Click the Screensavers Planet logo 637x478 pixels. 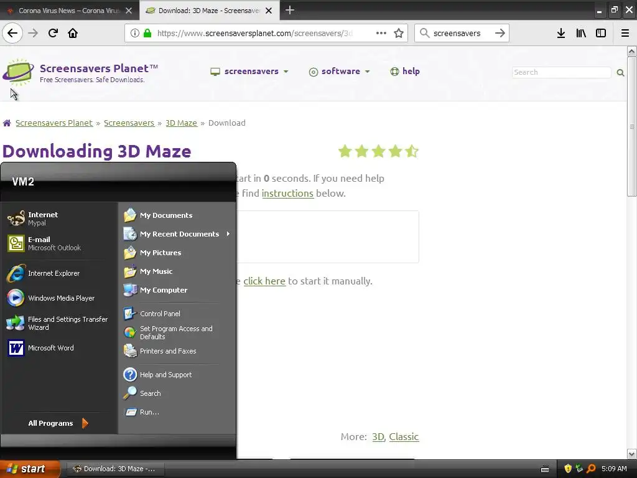[x=80, y=72]
